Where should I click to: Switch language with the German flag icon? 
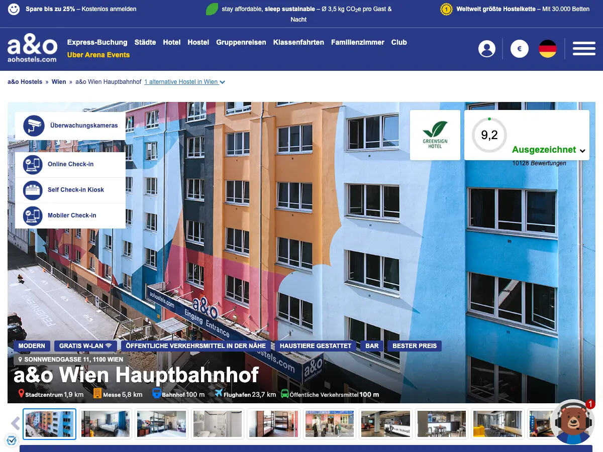548,49
